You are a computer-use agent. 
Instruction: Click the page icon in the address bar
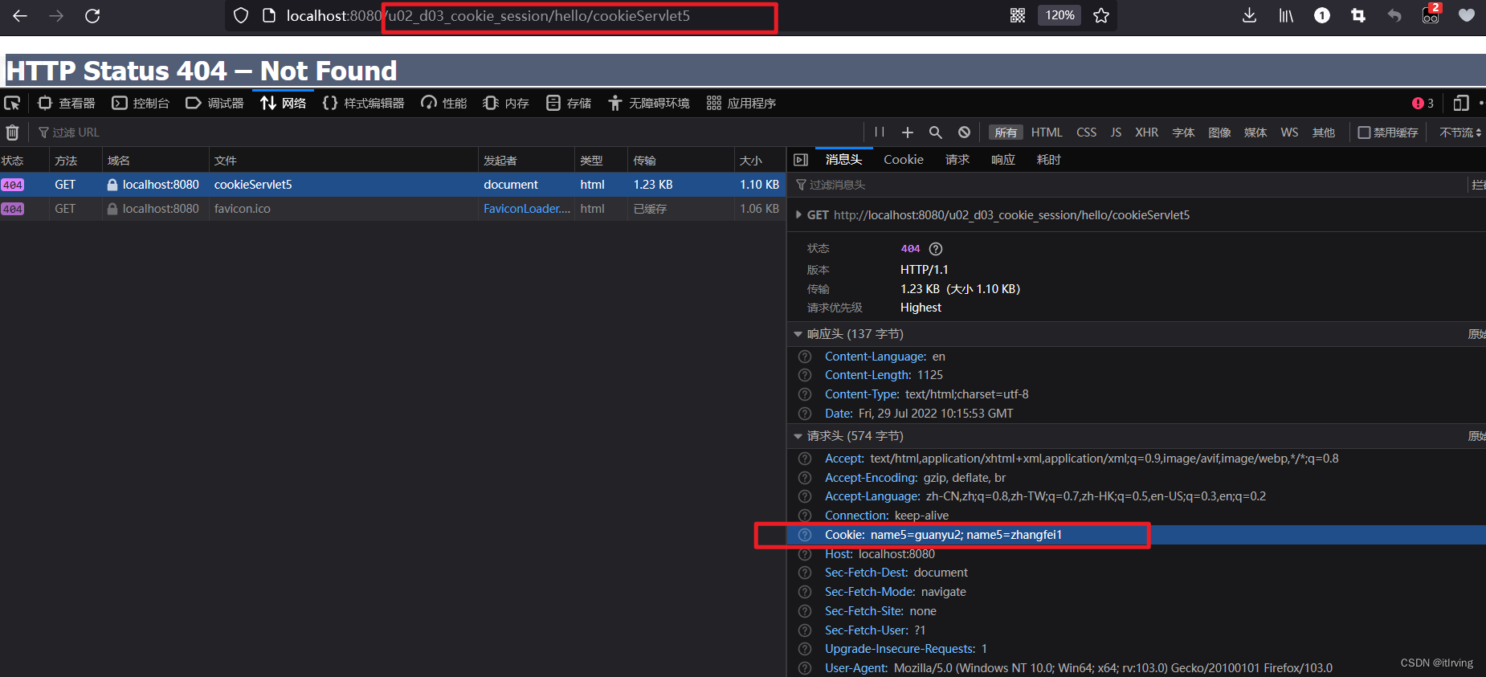(270, 15)
